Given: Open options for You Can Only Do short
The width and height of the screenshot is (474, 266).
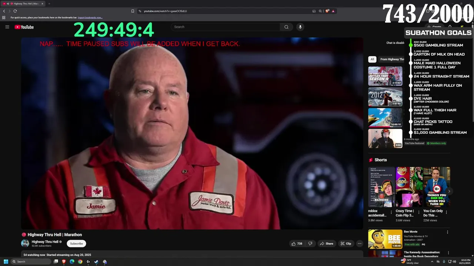Looking at the screenshot, I should [446, 212].
